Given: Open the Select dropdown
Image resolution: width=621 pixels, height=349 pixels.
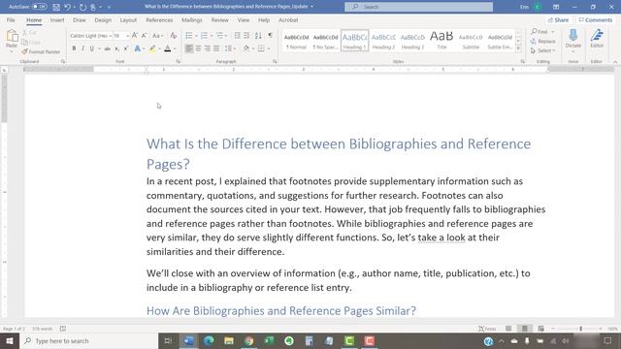Looking at the screenshot, I should pyautogui.click(x=543, y=50).
